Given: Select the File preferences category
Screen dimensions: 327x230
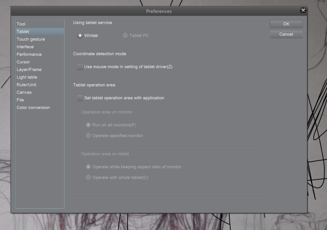Looking at the screenshot, I should tap(40, 100).
